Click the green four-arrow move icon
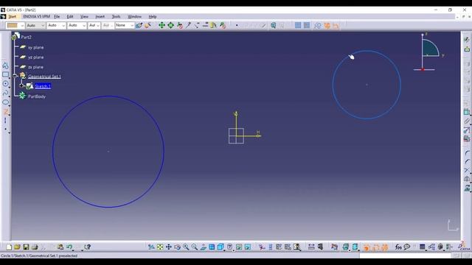This screenshot has width=472, height=265. click(162, 25)
